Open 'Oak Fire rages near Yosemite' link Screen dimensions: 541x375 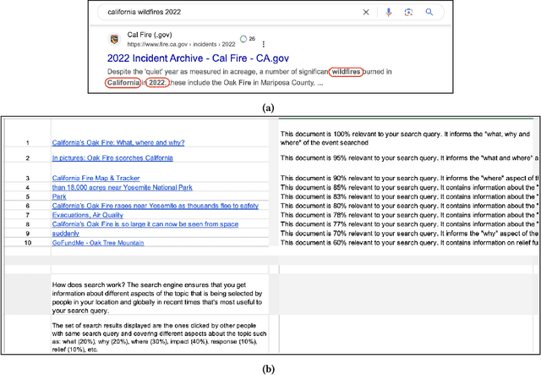(155, 206)
